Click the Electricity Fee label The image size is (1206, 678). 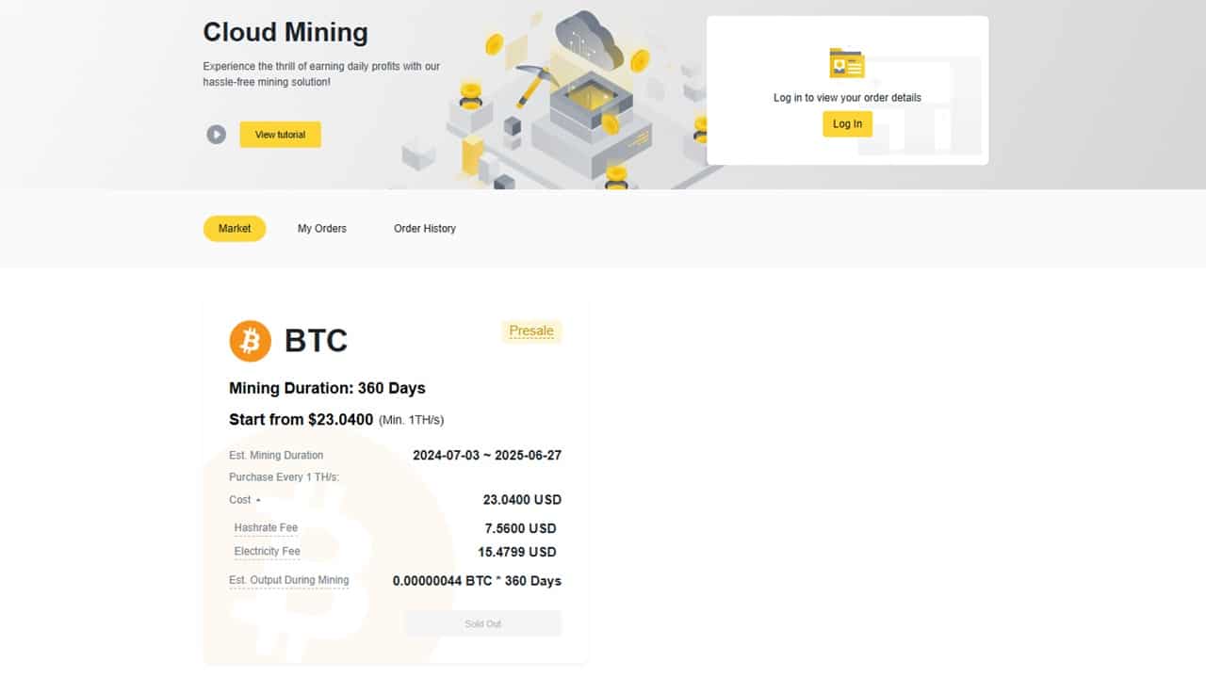pos(267,552)
